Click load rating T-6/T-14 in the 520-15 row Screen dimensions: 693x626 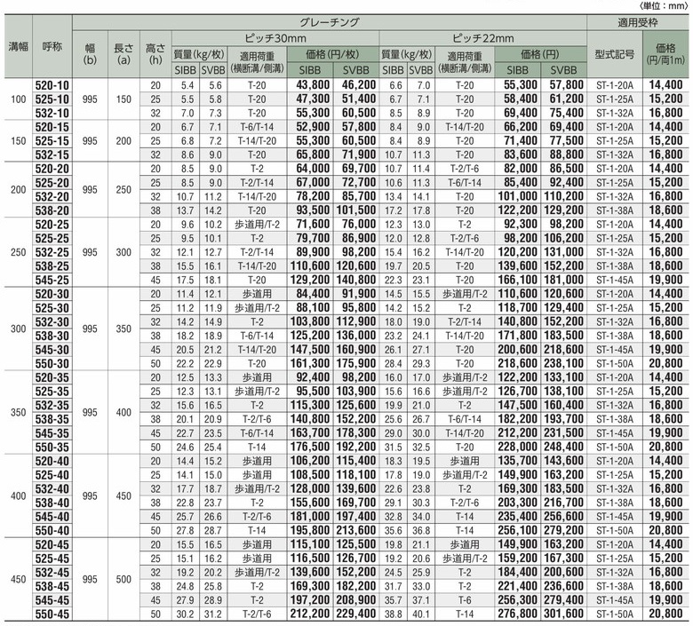[257, 127]
